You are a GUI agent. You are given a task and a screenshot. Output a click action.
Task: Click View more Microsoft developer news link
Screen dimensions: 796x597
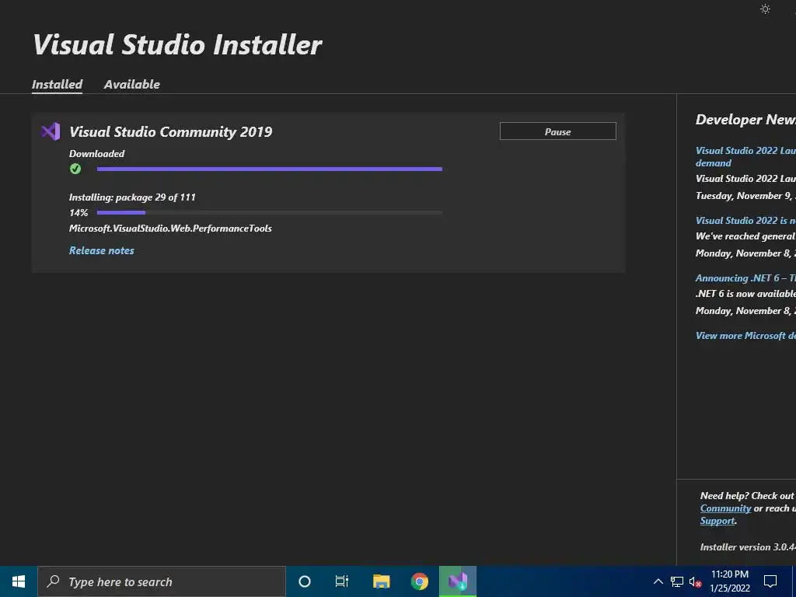coord(745,336)
